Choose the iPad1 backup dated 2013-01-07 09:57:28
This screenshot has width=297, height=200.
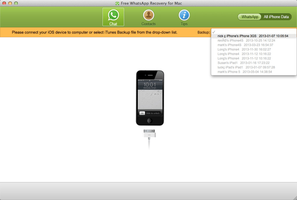click(x=254, y=67)
